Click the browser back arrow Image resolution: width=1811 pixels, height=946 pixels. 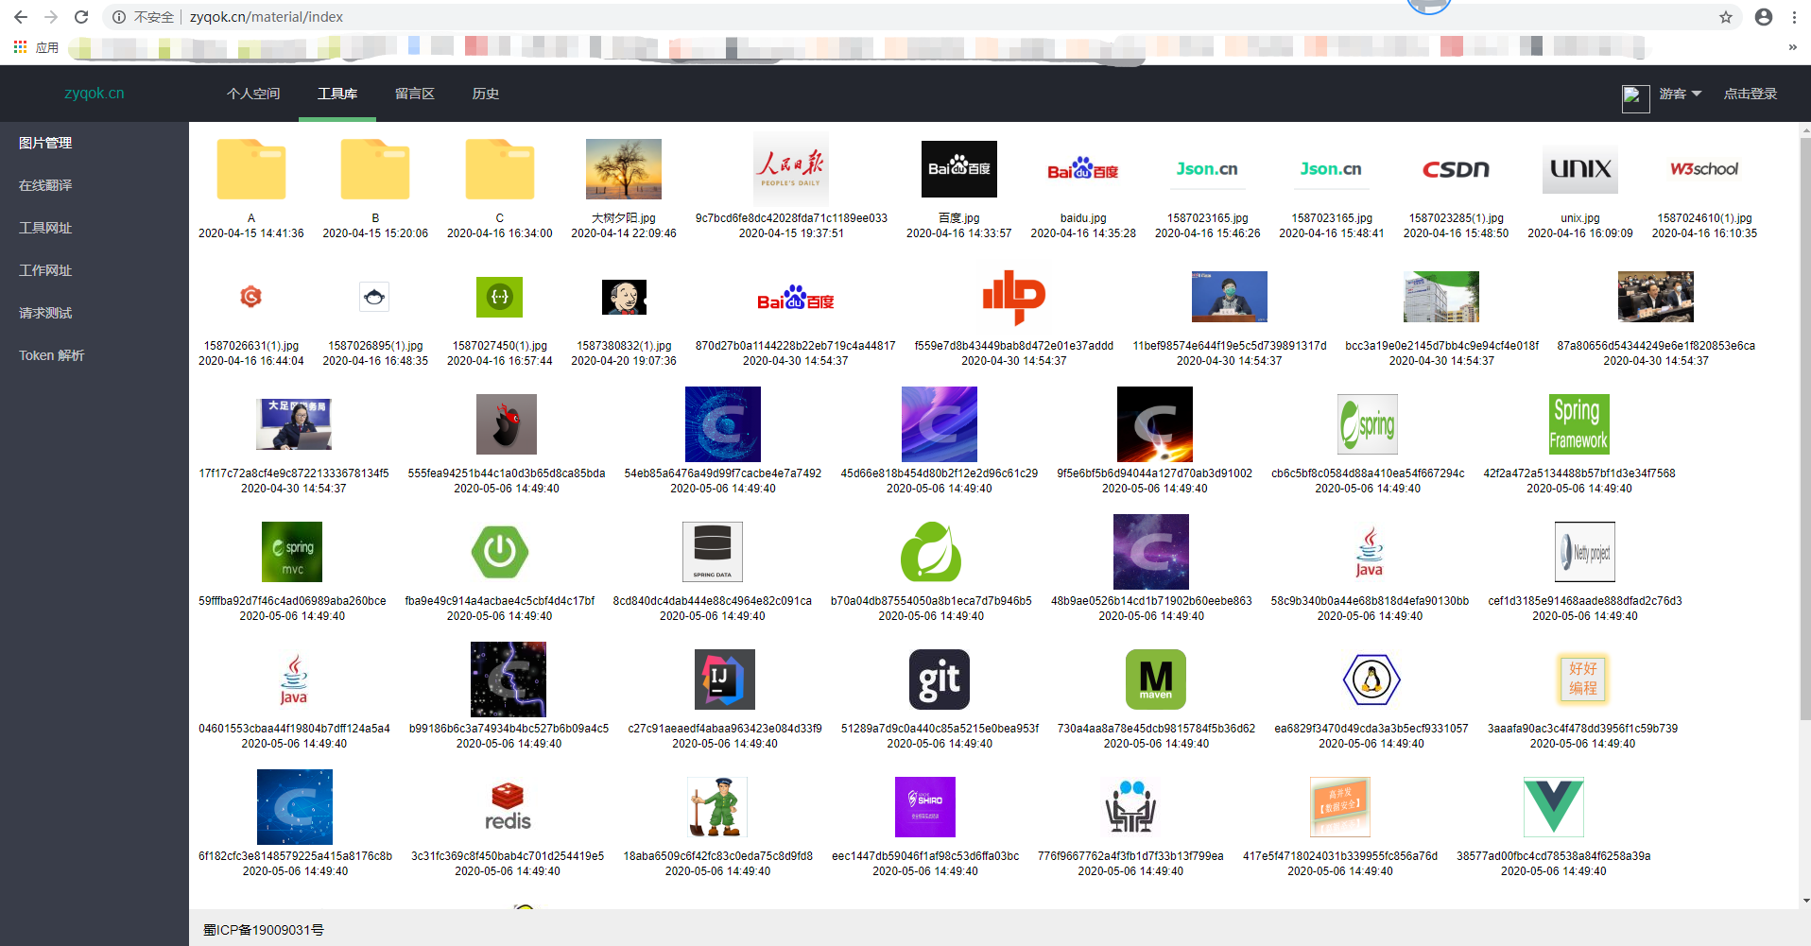pyautogui.click(x=21, y=17)
